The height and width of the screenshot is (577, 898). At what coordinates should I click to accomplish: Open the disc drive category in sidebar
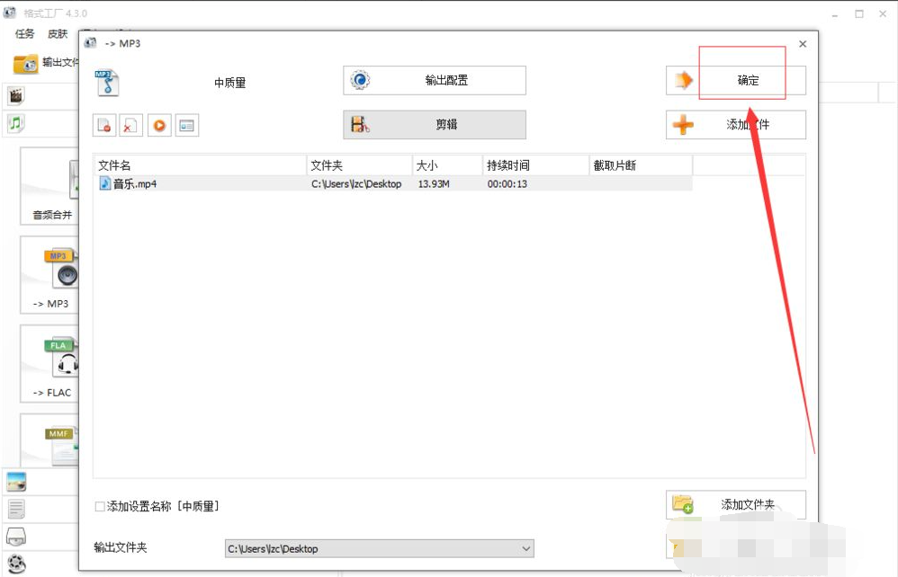pyautogui.click(x=16, y=537)
